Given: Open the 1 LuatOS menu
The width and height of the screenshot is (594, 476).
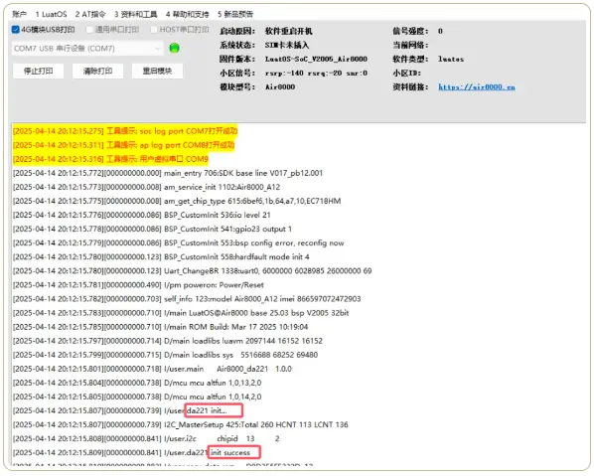Looking at the screenshot, I should pyautogui.click(x=51, y=14).
